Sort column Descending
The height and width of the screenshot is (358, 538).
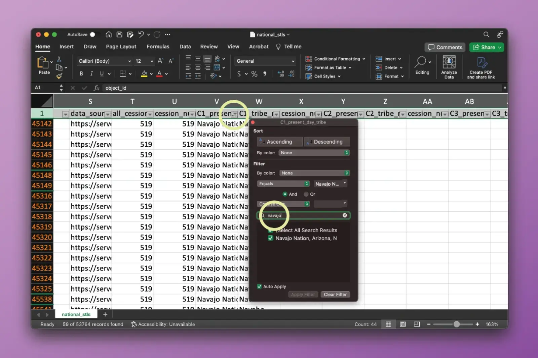pyautogui.click(x=327, y=142)
